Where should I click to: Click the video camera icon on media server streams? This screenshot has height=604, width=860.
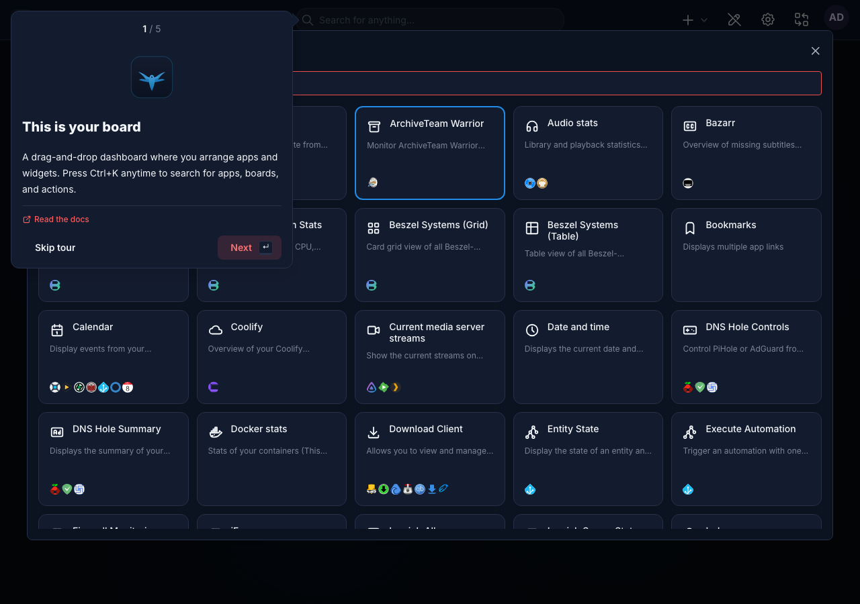(374, 330)
